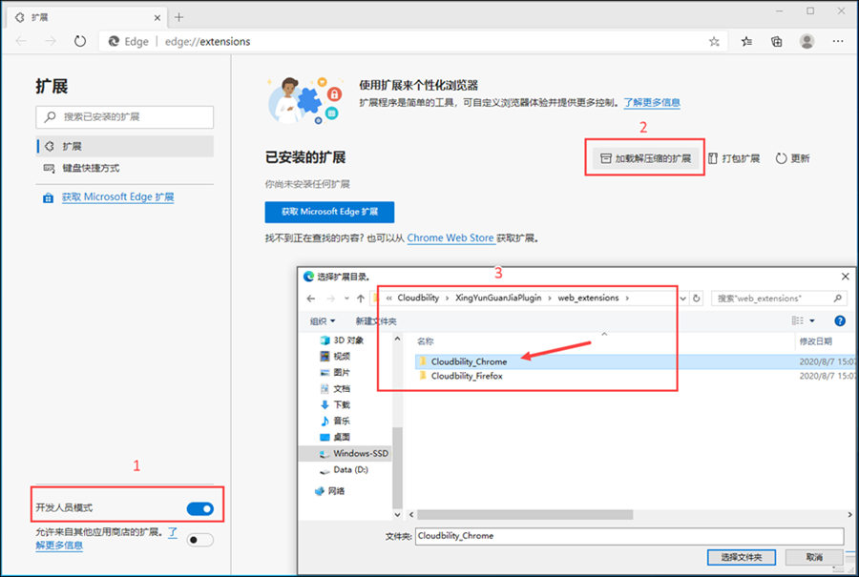
Task: Open the Edge settings and more menu
Action: click(x=838, y=41)
